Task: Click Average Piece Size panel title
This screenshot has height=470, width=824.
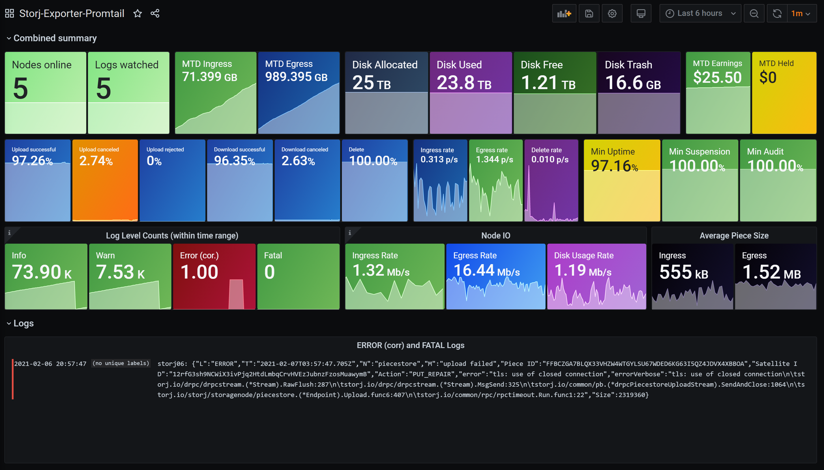Action: pyautogui.click(x=734, y=236)
